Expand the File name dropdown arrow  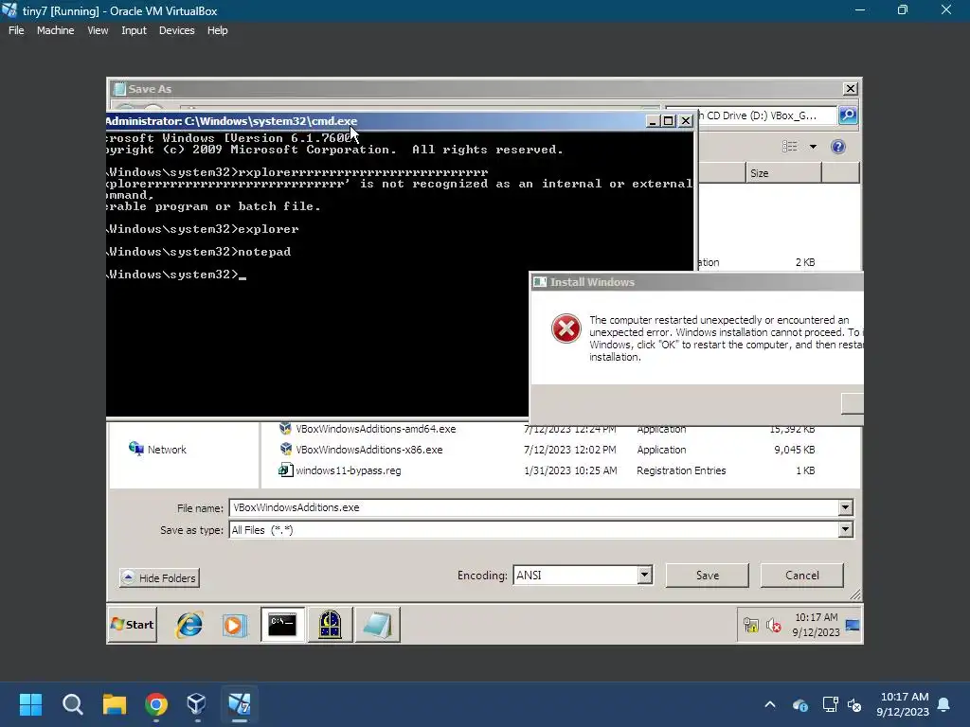[846, 507]
